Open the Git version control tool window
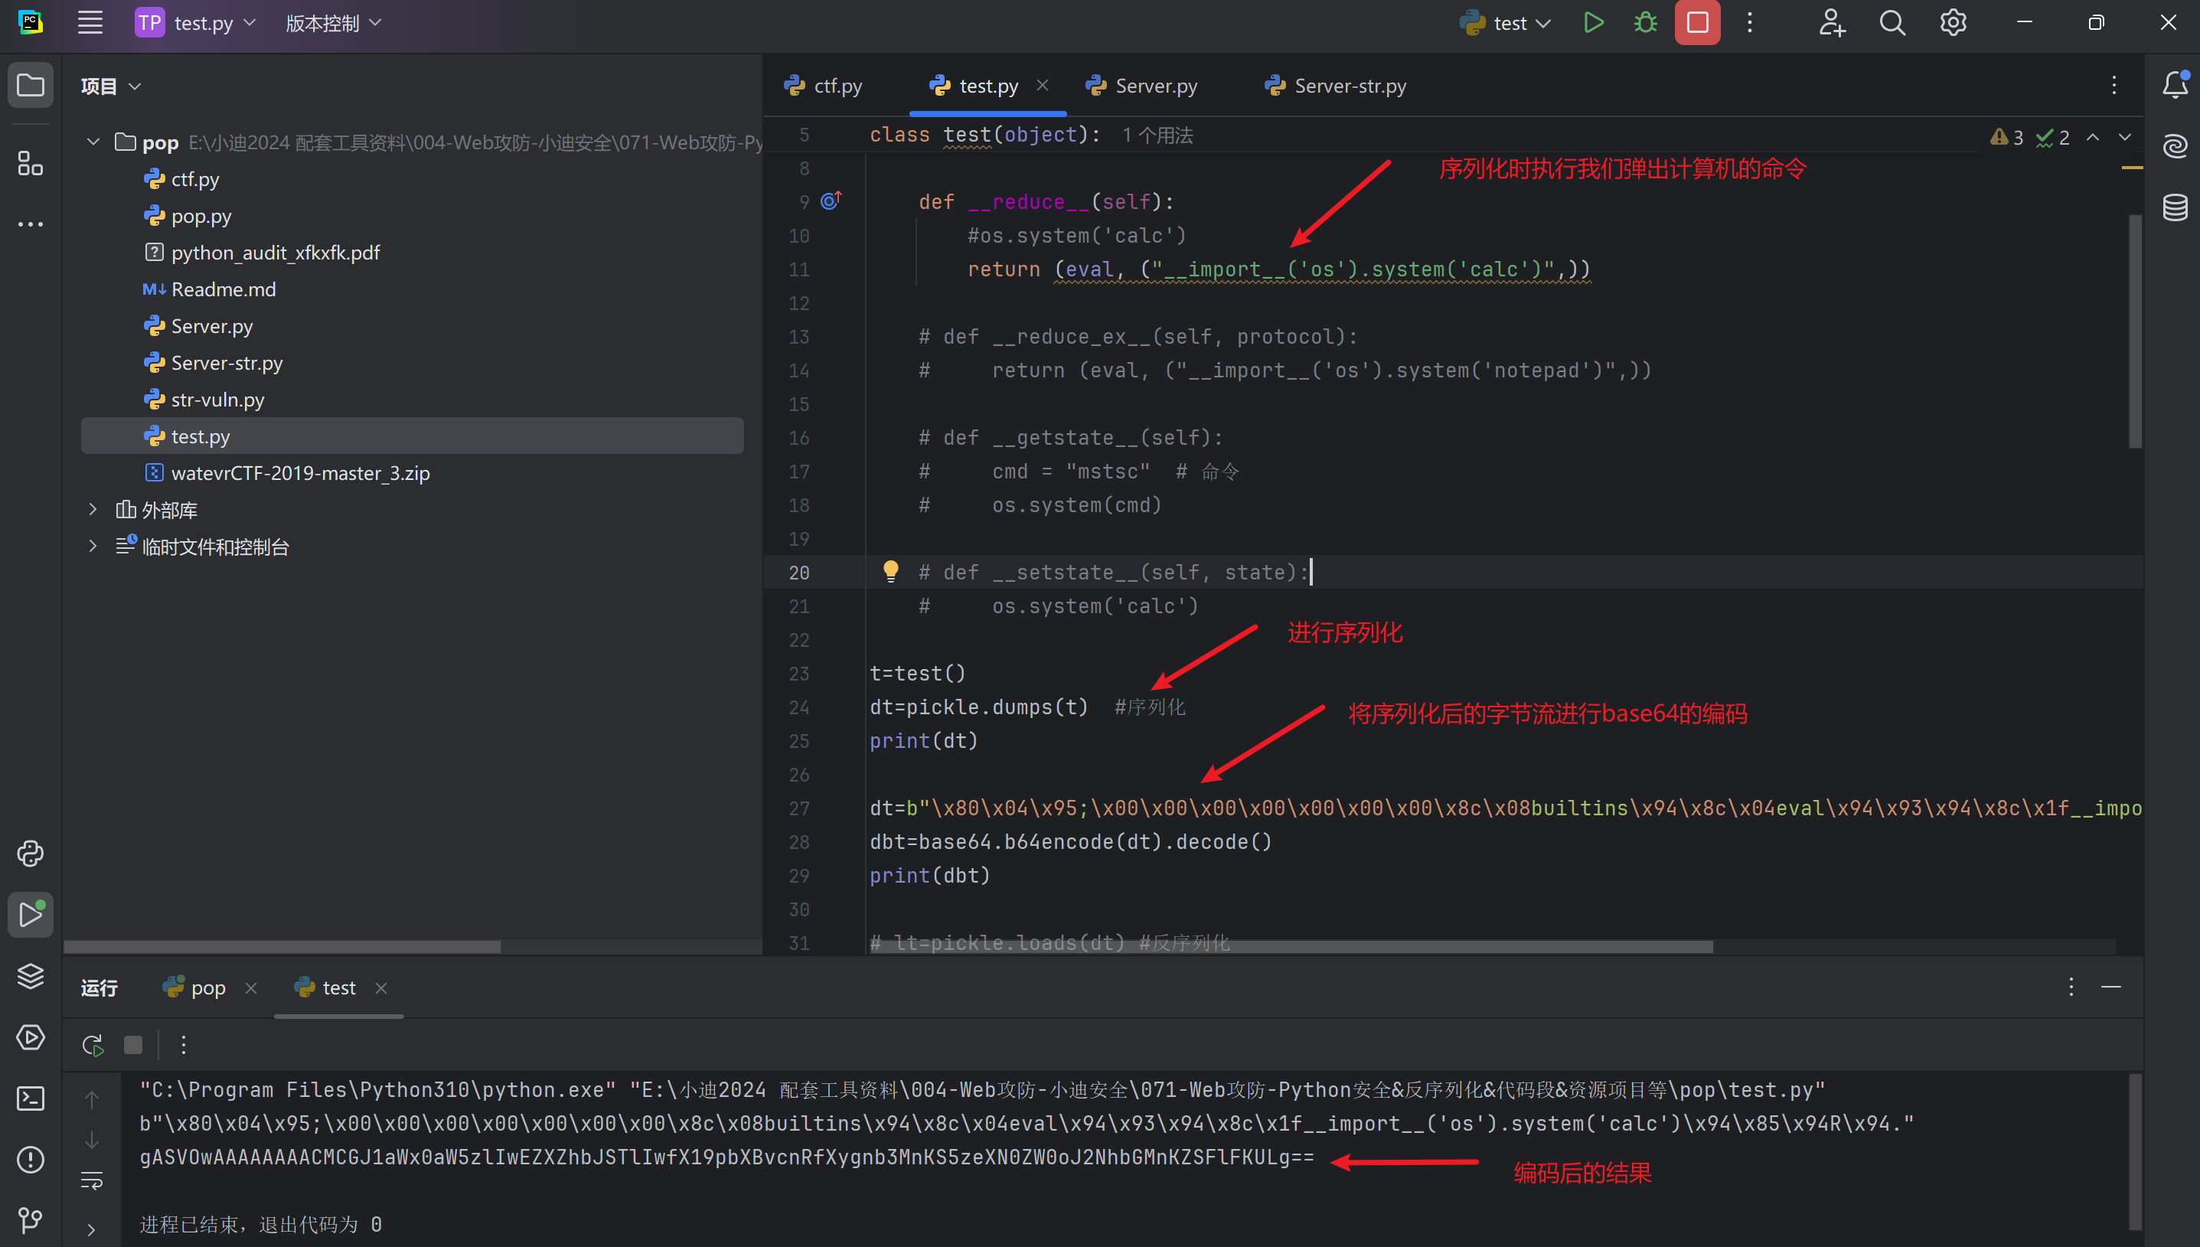The width and height of the screenshot is (2200, 1247). pos(30,1219)
